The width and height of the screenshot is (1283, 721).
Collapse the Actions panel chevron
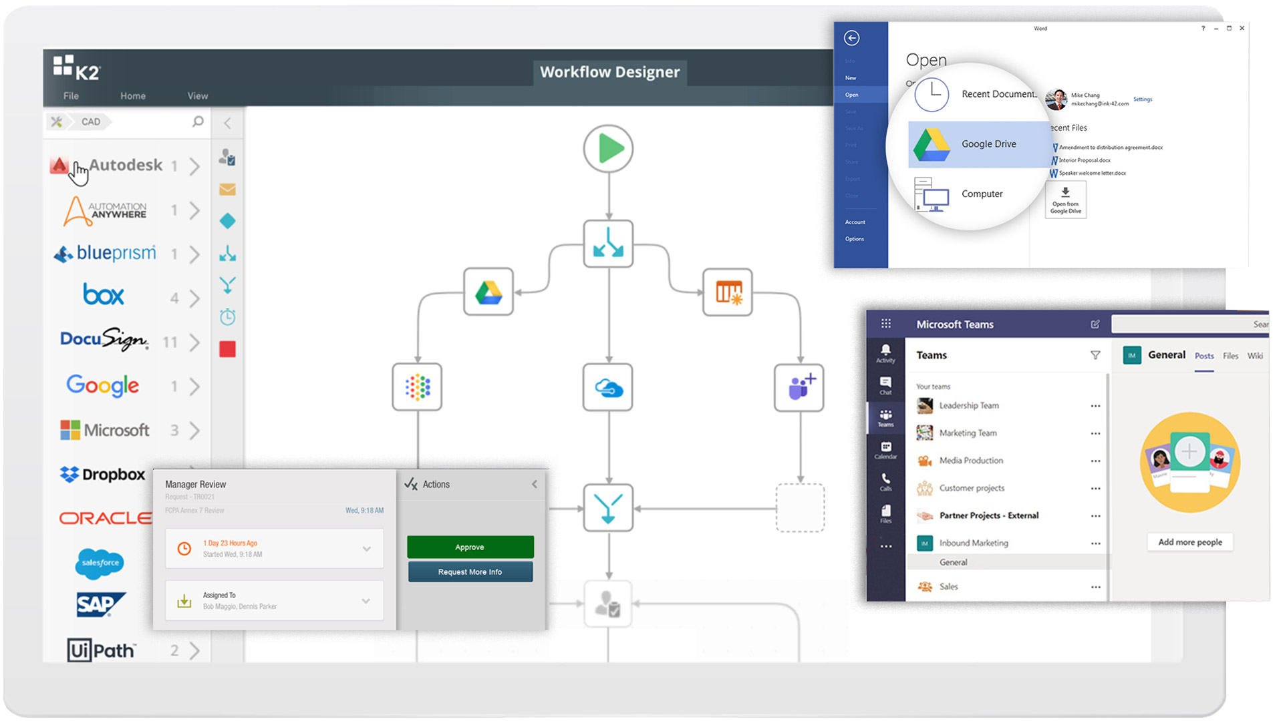[x=535, y=484]
